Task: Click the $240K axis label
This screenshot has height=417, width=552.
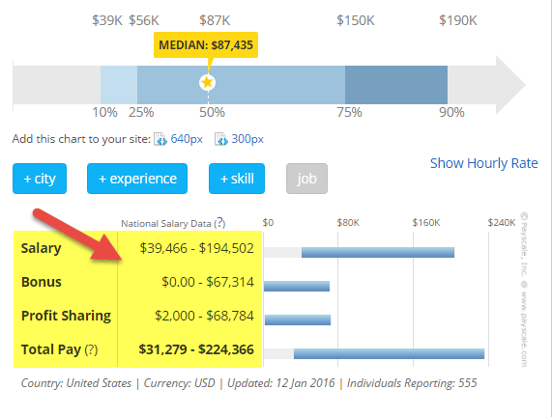Action: click(x=502, y=223)
